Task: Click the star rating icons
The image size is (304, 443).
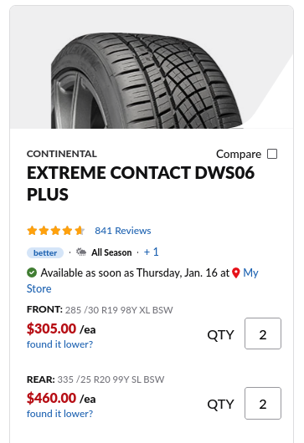Action: coord(56,231)
